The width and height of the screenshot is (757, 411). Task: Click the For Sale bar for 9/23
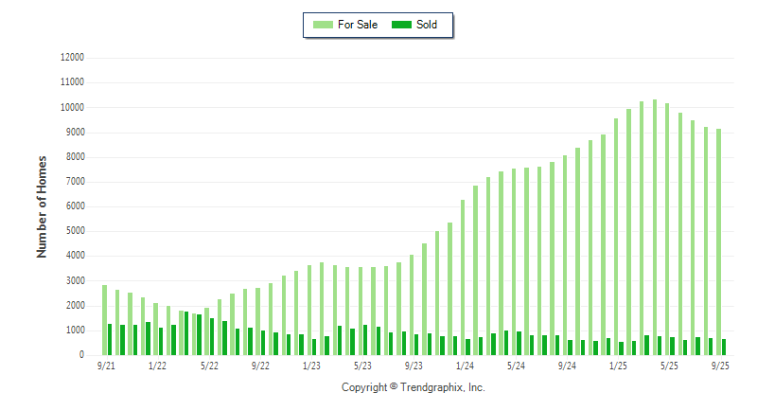[x=412, y=305]
